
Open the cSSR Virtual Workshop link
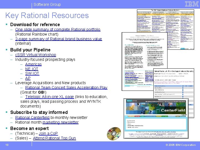36,55
